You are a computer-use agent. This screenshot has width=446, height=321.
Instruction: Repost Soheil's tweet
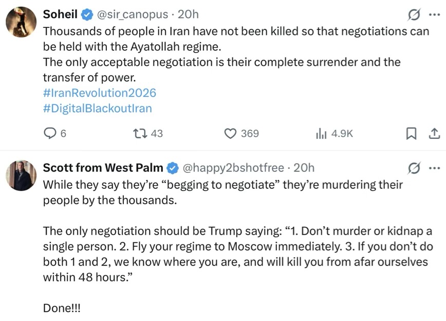[140, 133]
